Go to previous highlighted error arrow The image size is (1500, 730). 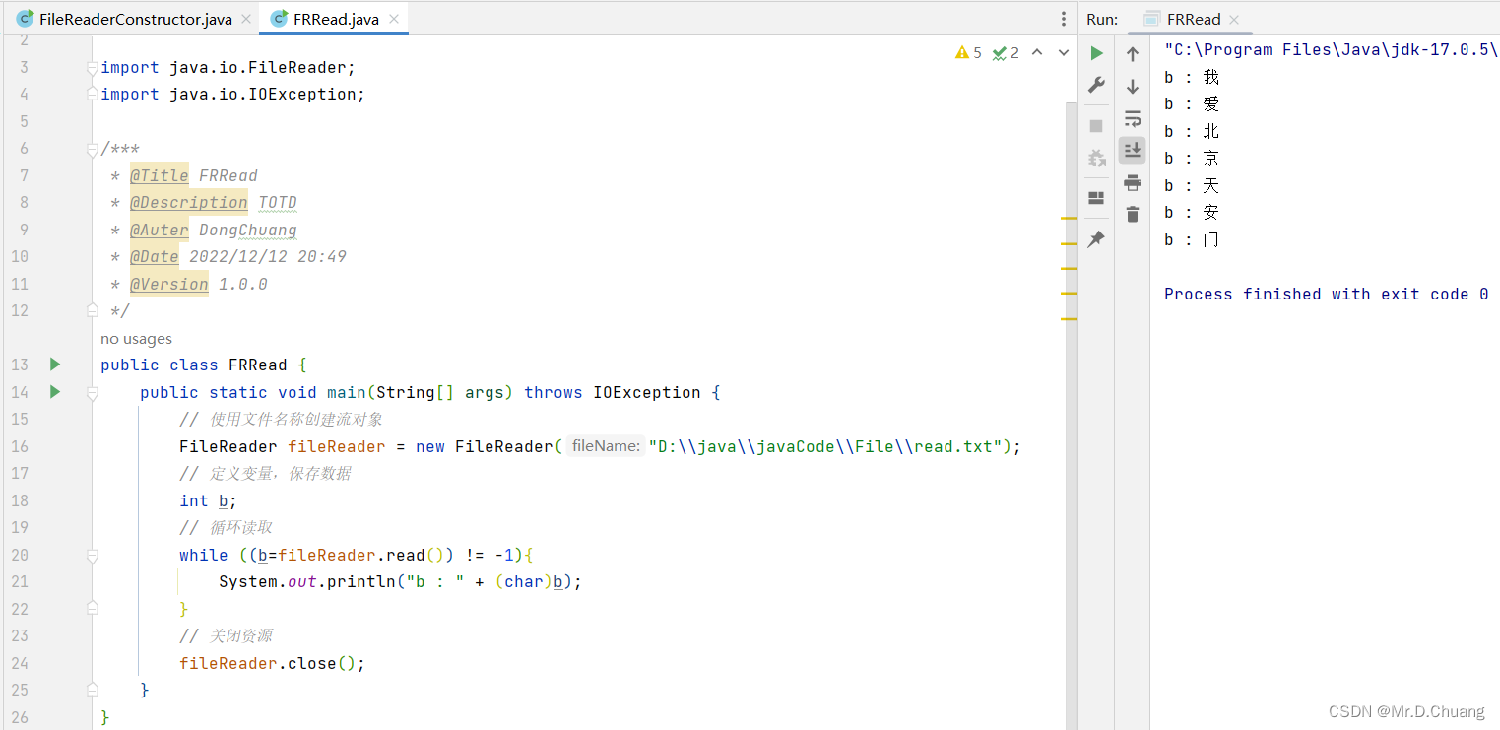click(x=1037, y=53)
